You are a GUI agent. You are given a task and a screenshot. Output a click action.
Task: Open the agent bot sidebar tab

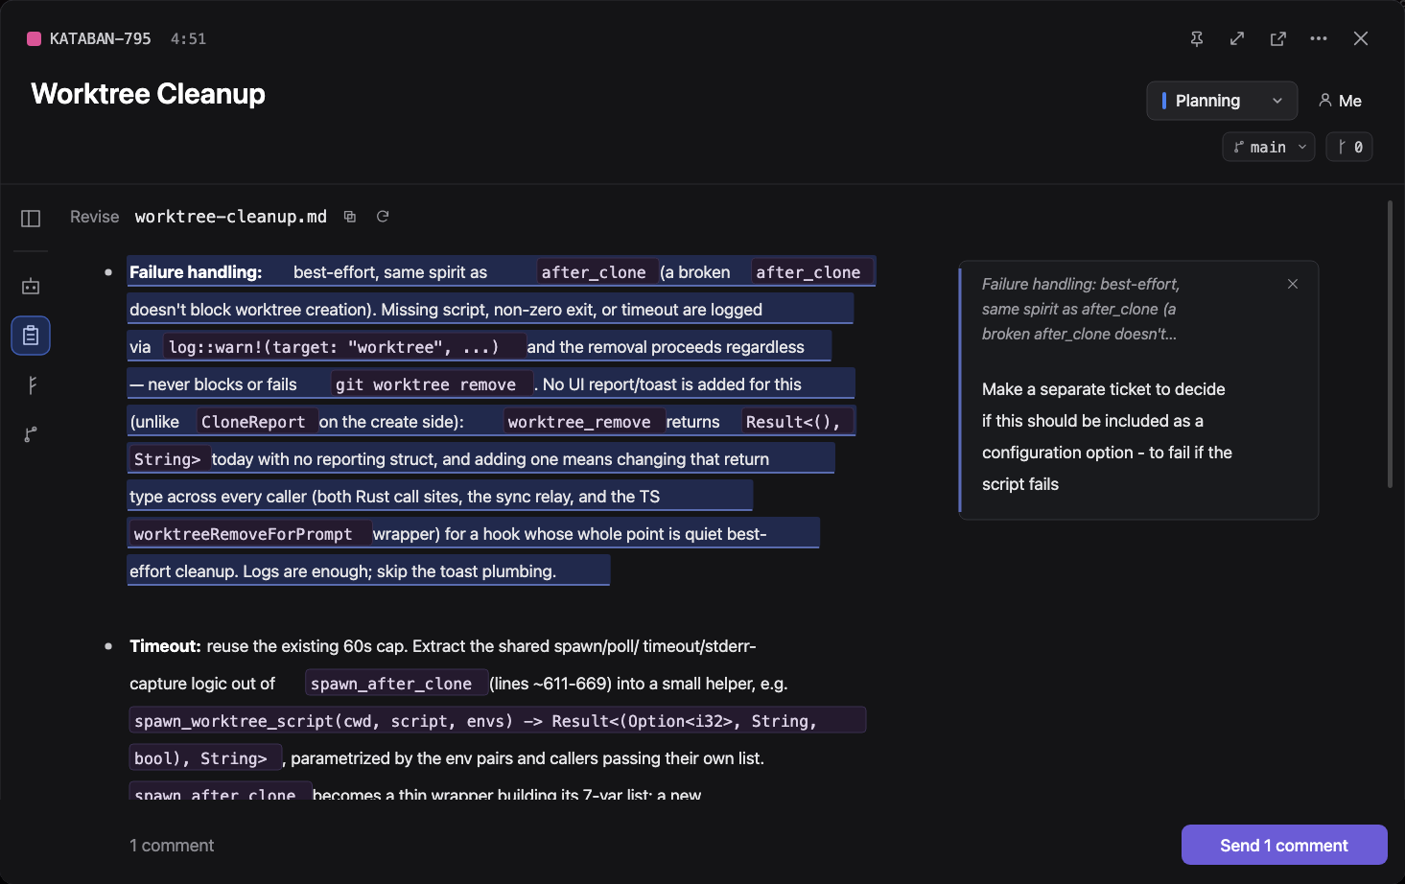pos(31,287)
